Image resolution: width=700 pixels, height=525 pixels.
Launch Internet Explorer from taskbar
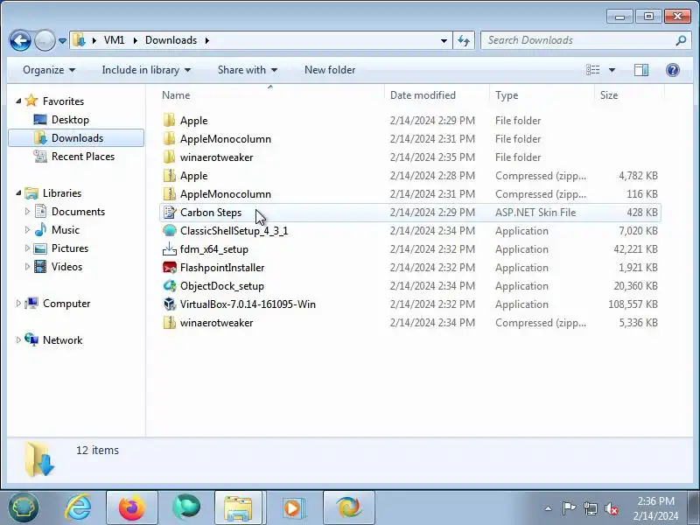click(x=78, y=507)
